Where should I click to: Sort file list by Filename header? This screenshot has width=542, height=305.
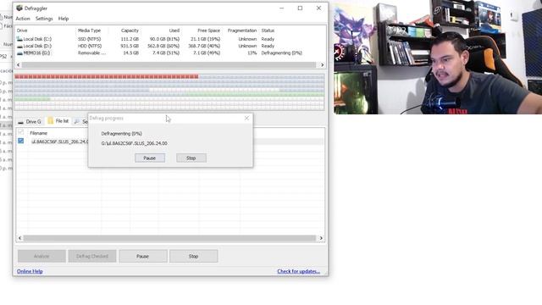click(x=39, y=133)
